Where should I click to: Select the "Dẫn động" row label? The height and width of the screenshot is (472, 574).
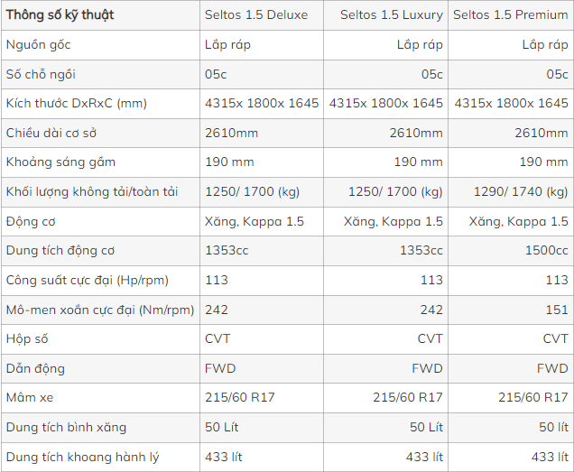(35, 368)
